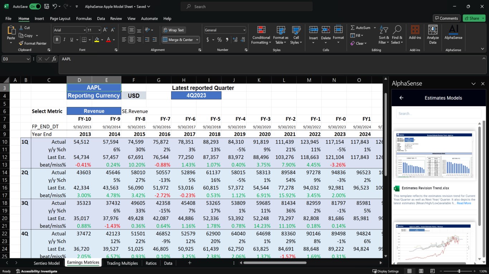Image resolution: width=489 pixels, height=274 pixels.
Task: Click the AlphaSense pane search field
Action: (x=439, y=113)
